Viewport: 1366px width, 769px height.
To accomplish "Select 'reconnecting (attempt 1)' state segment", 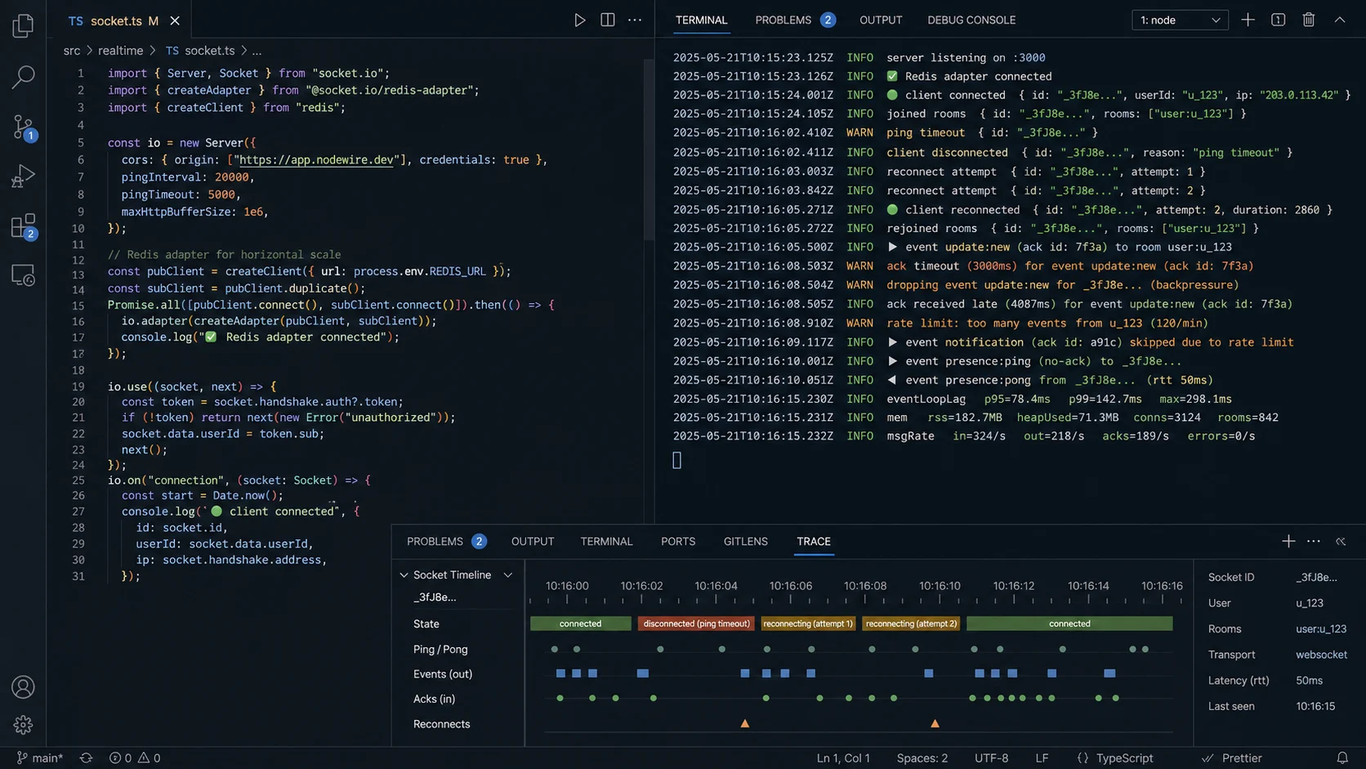I will (808, 624).
